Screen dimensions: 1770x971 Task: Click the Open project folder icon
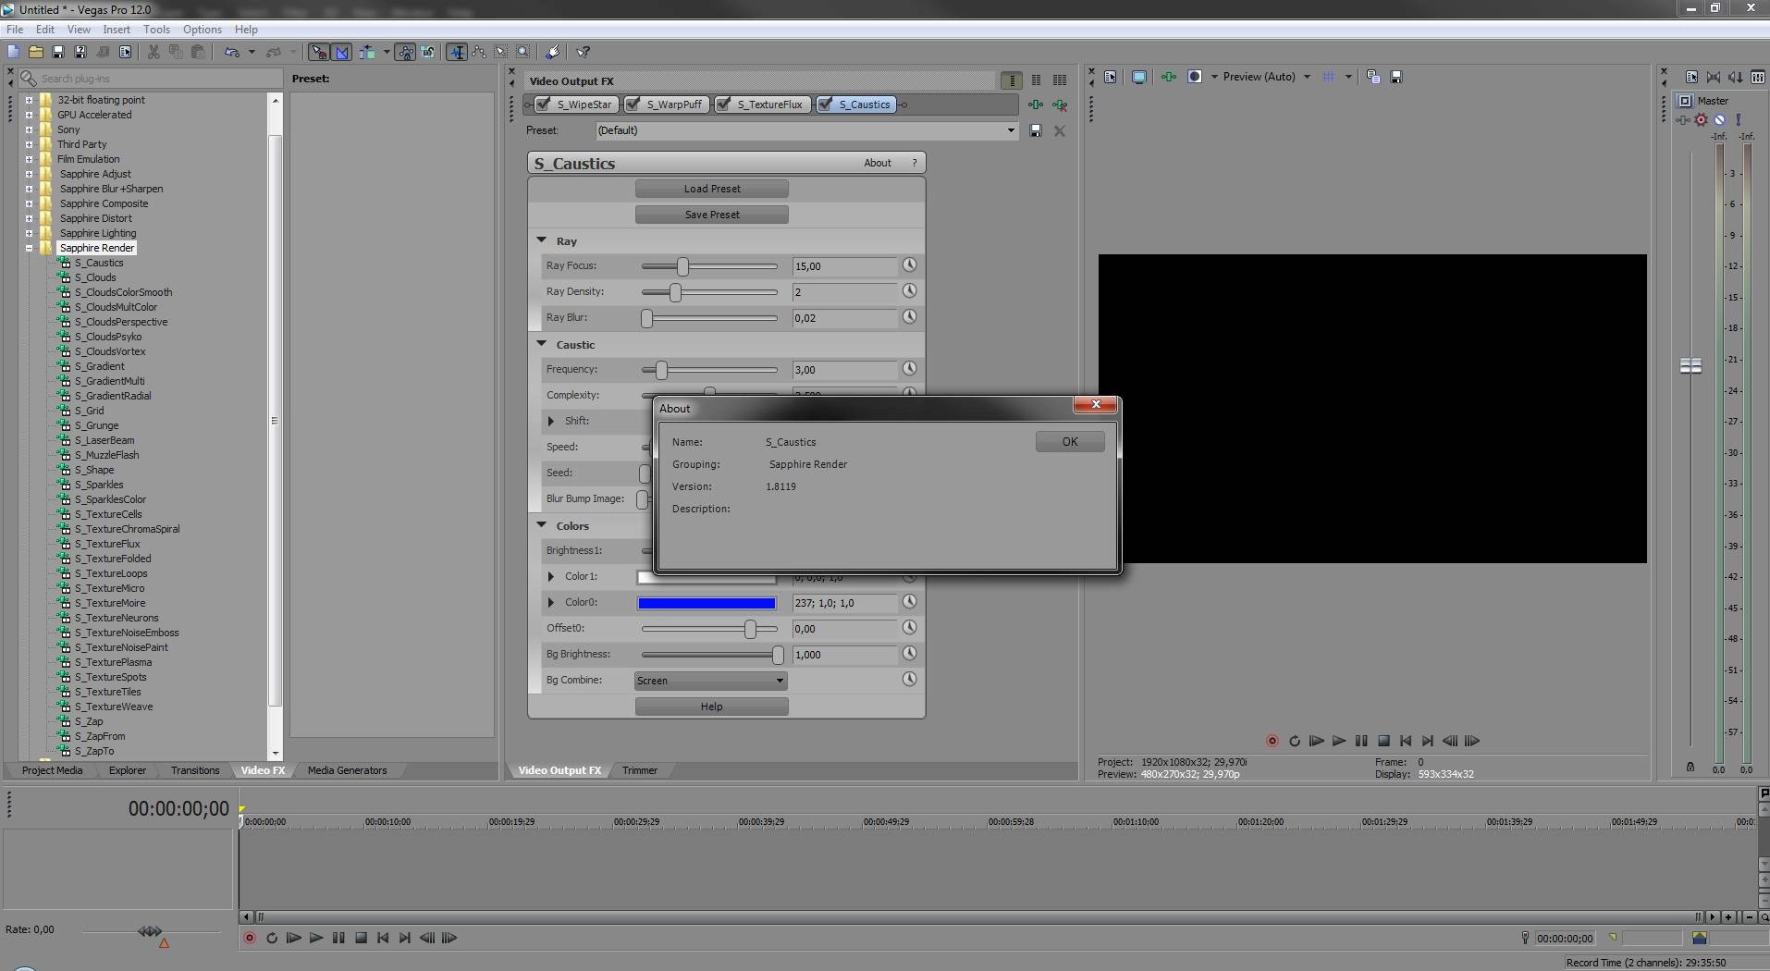click(36, 53)
